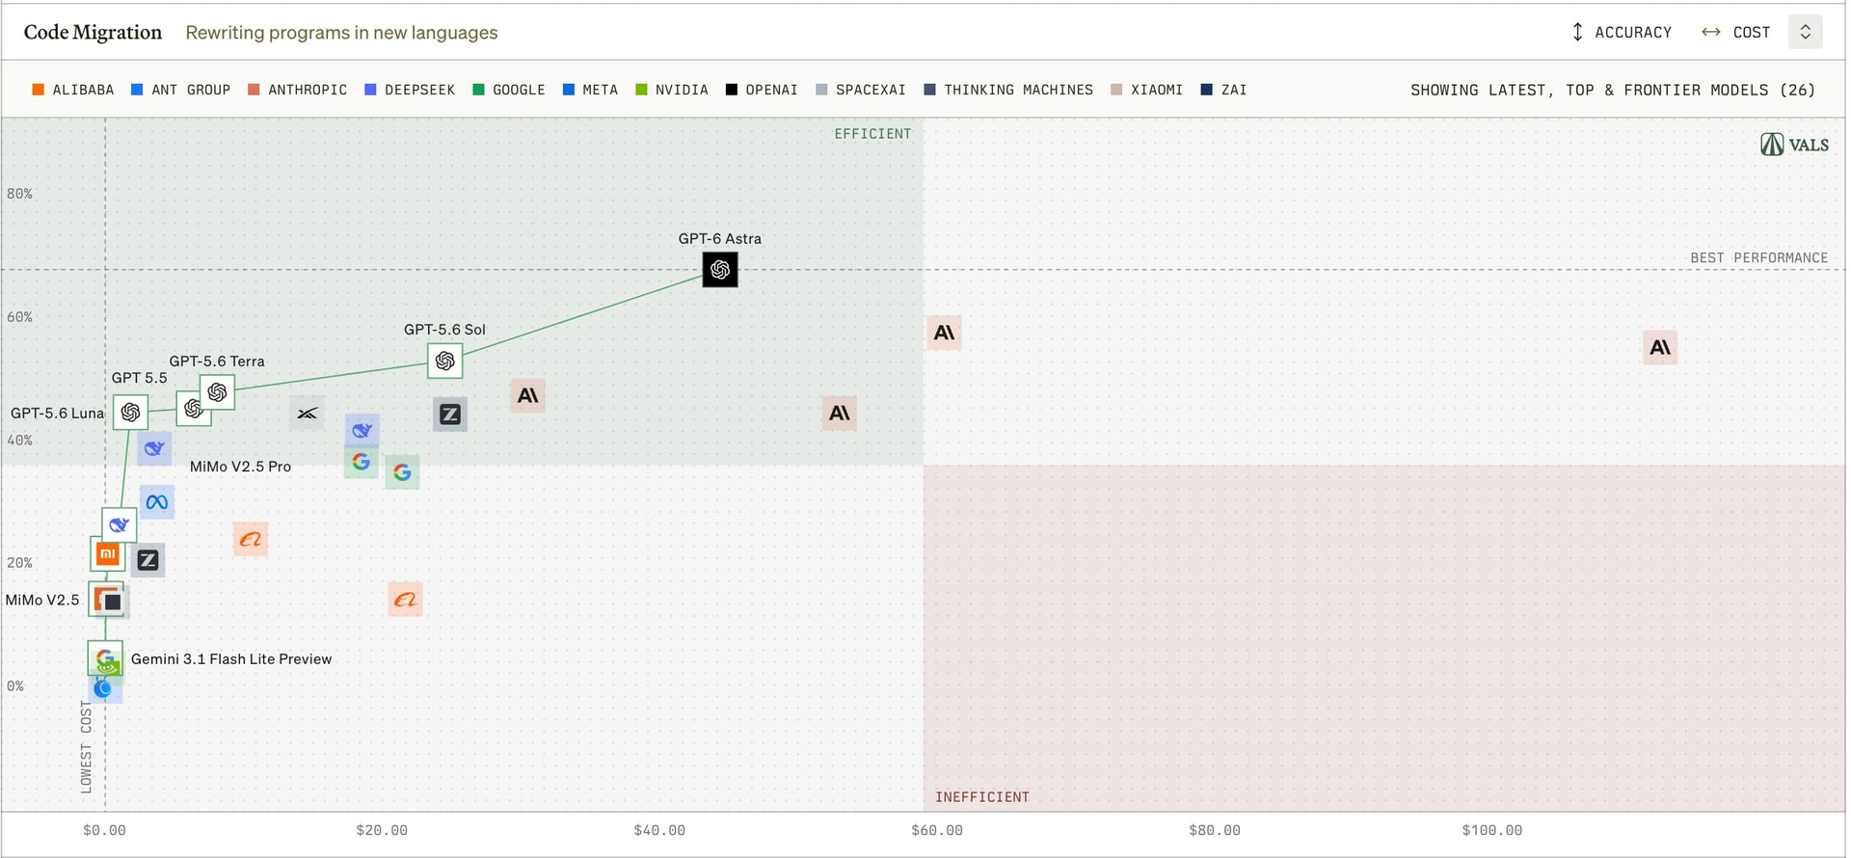Click the Vals logo in chart corner
The height and width of the screenshot is (858, 1851).
click(1795, 145)
